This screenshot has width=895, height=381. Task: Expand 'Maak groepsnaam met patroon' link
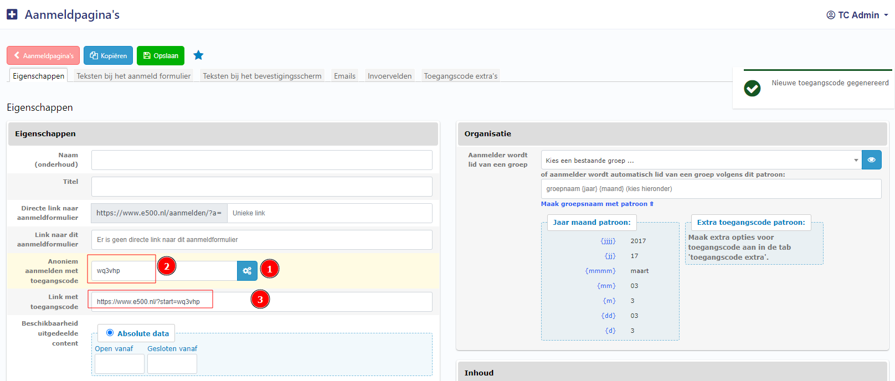[597, 204]
